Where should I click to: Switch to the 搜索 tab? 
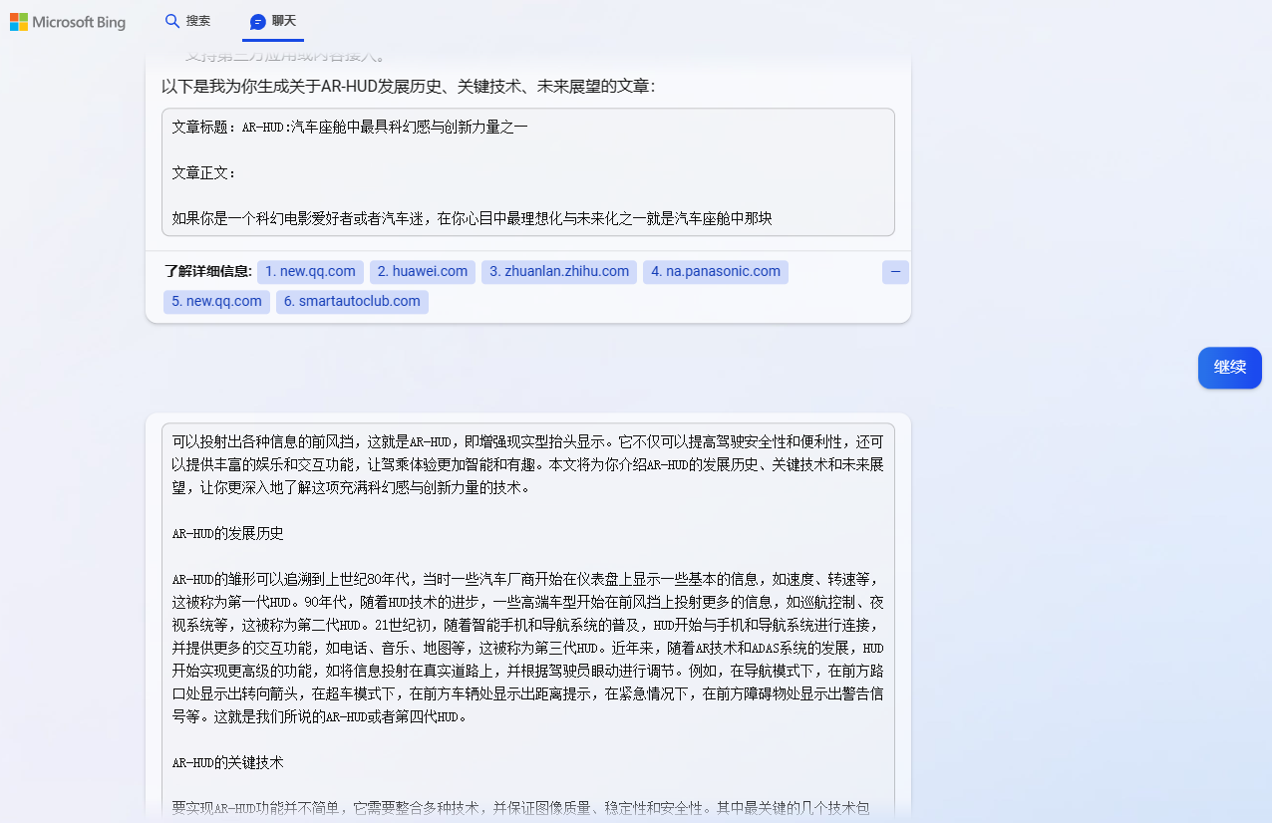click(188, 20)
